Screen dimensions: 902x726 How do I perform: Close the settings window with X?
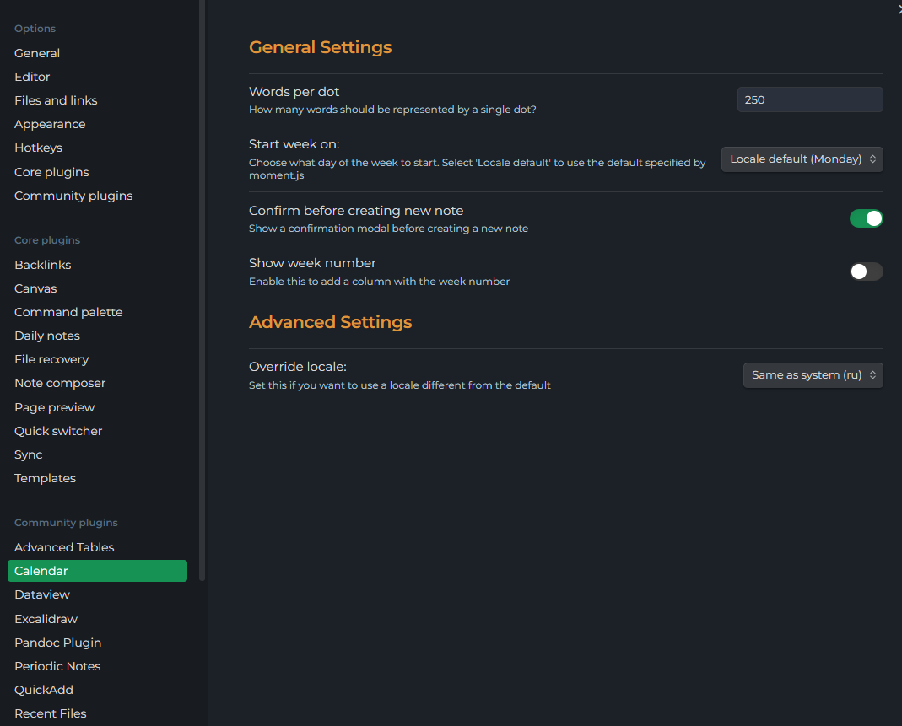point(899,8)
